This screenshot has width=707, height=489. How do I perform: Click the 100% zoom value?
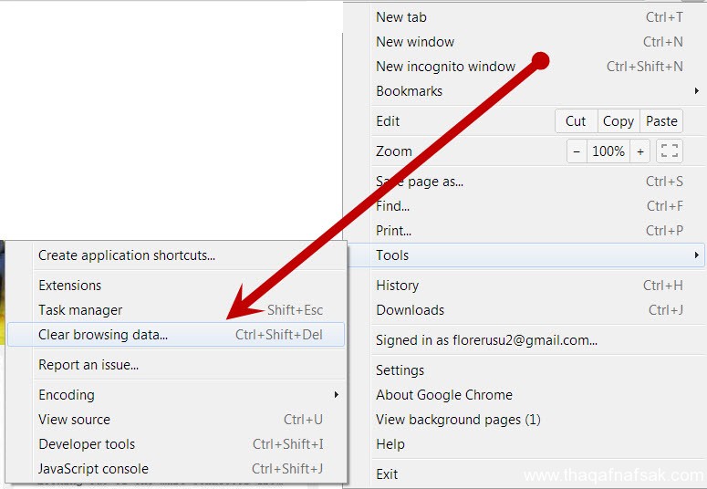608,151
